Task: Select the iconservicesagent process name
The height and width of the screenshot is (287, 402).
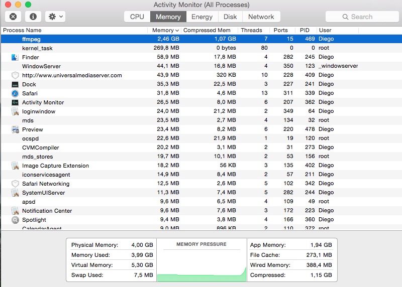Action: [x=46, y=175]
